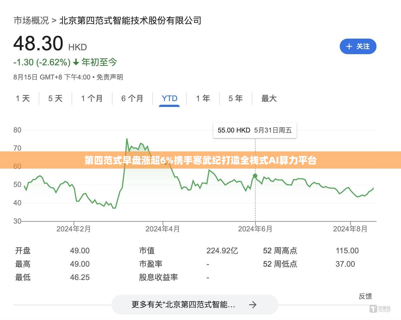
Task: Click the 2024年2月 axis label
Action: pyautogui.click(x=74, y=229)
